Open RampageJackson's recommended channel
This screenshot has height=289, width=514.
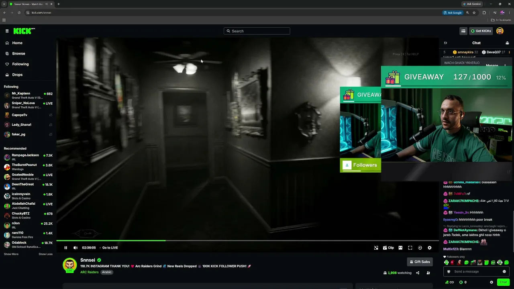click(28, 157)
